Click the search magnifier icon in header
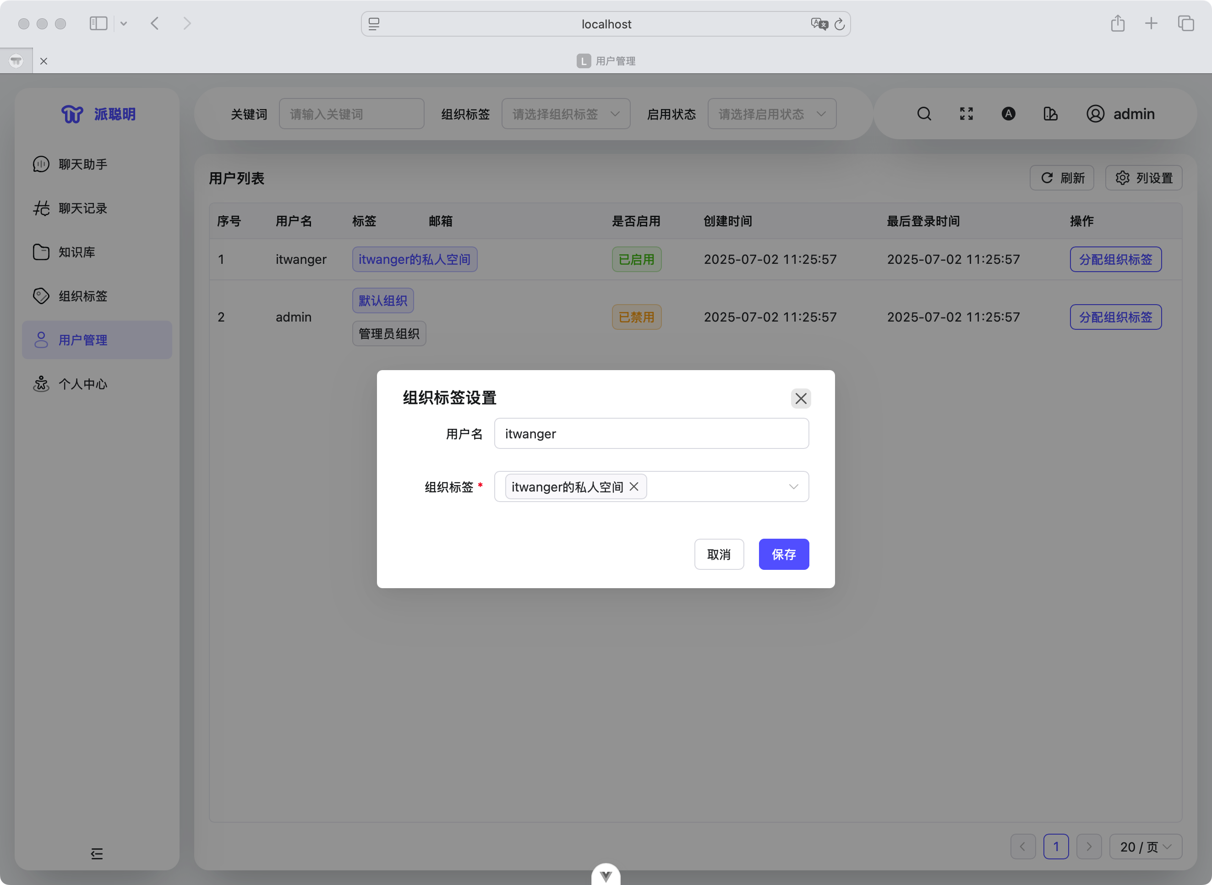Viewport: 1212px width, 885px height. click(x=924, y=114)
